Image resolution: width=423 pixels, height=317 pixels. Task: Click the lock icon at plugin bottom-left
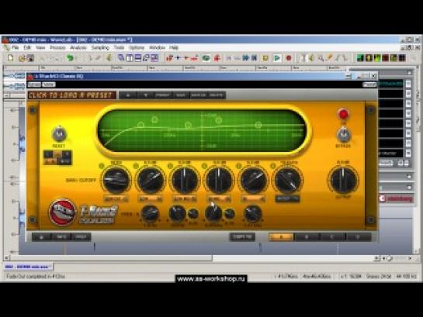click(41, 237)
